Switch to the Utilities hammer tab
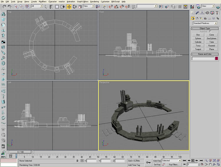 [217, 13]
